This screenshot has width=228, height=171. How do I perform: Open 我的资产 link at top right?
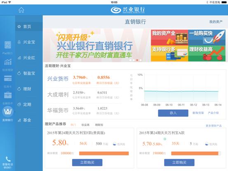(x=216, y=22)
